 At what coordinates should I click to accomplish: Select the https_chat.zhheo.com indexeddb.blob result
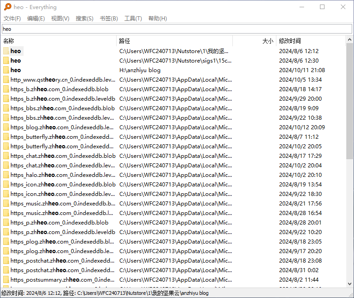click(x=63, y=156)
